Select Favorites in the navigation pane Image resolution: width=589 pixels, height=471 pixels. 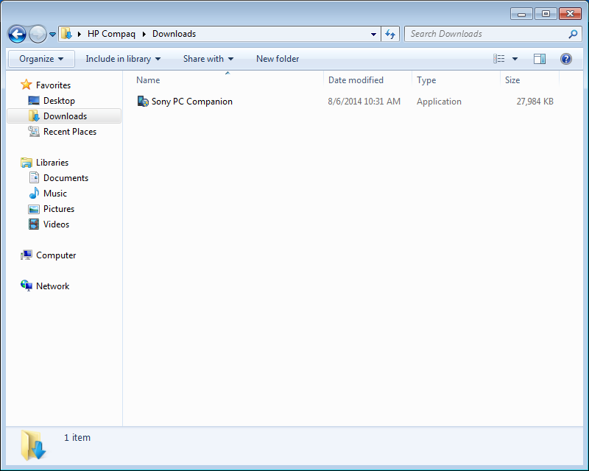53,85
